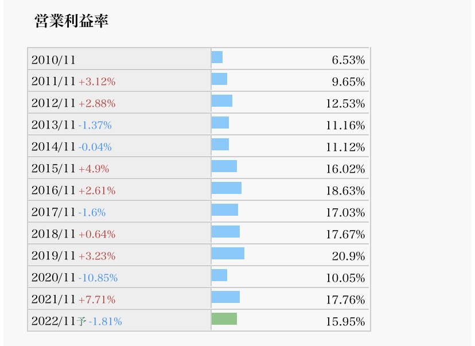Select the 18.63% value cell
The image size is (475, 346).
345,191
